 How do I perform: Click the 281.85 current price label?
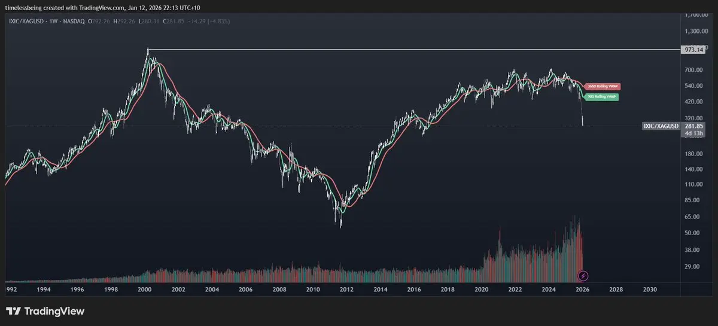click(694, 126)
